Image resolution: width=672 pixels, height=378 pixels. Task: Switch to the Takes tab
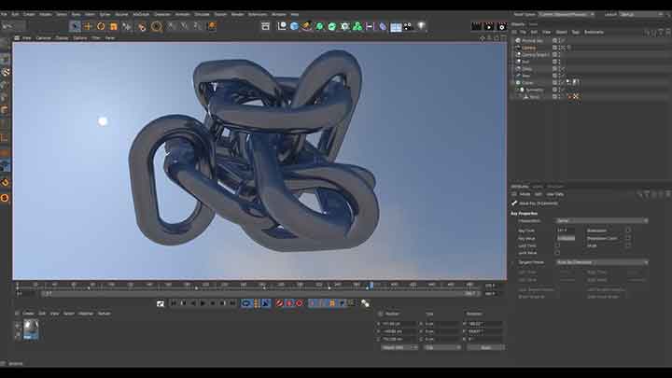tap(533, 24)
